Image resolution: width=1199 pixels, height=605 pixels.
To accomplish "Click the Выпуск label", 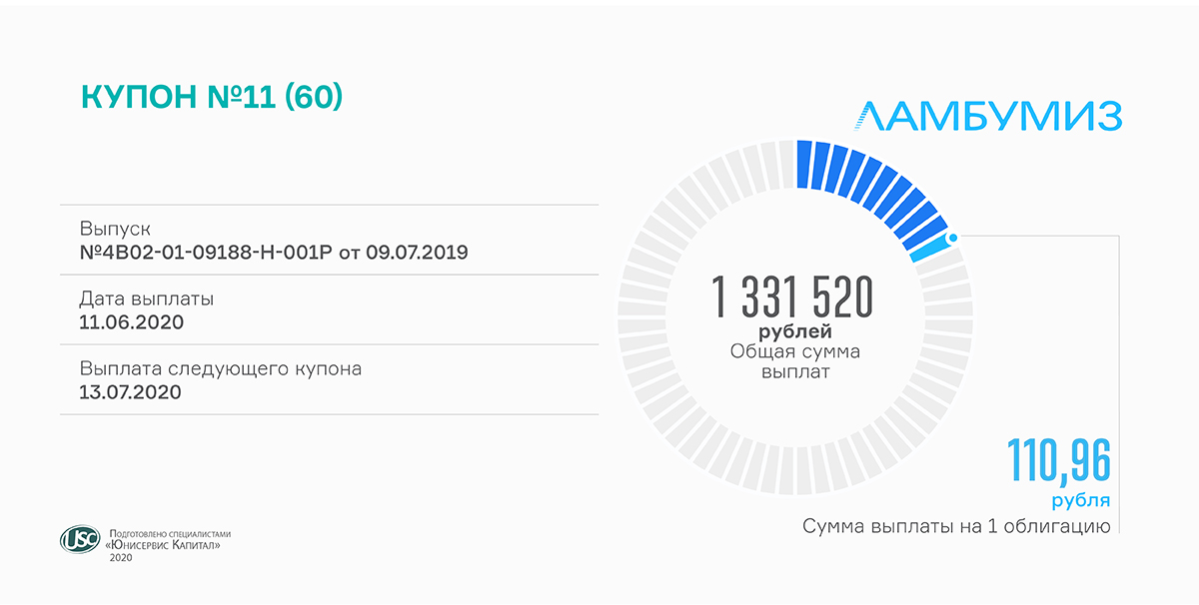I will (x=114, y=229).
